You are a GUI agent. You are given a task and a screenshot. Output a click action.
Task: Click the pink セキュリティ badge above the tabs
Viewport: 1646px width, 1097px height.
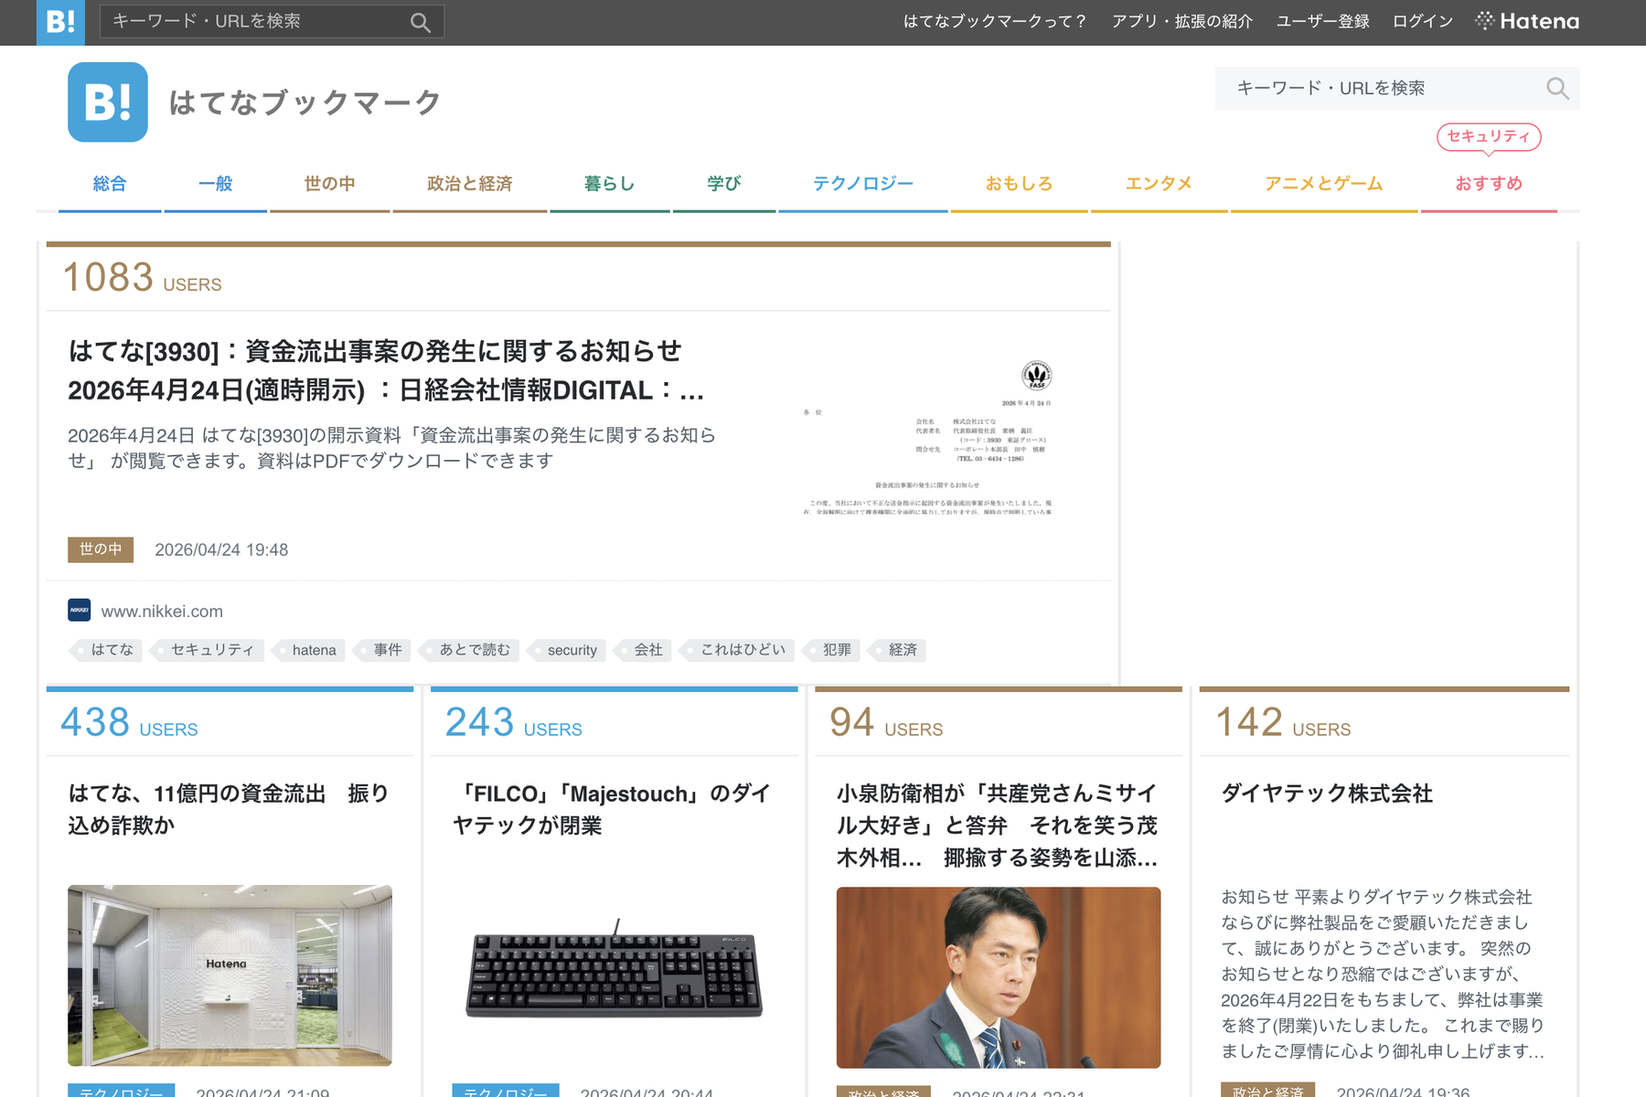1489,137
